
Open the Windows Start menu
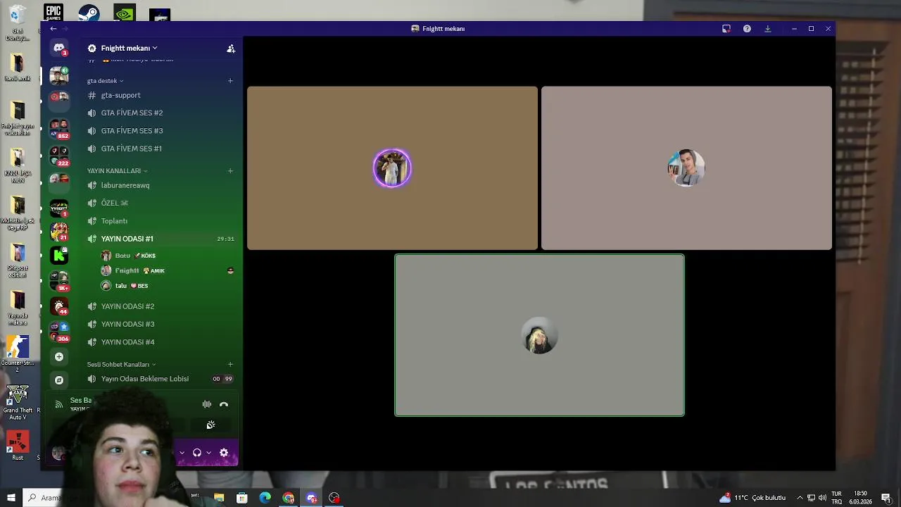11,498
